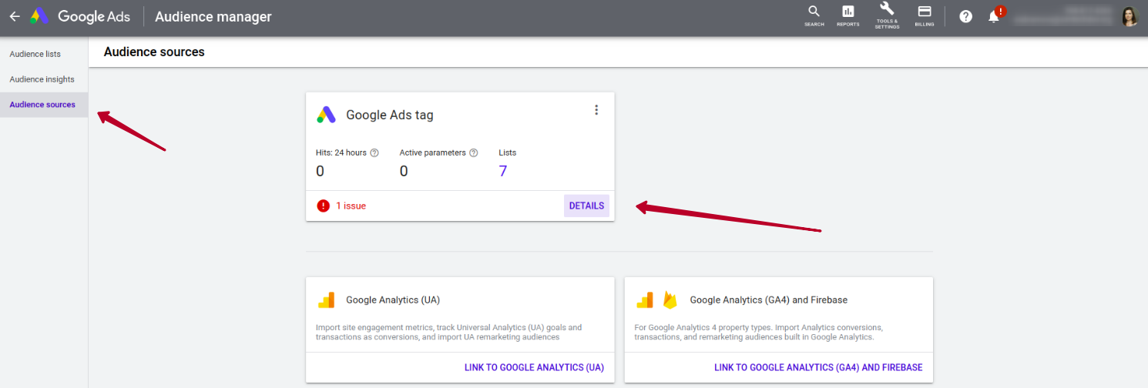Image resolution: width=1148 pixels, height=388 pixels.
Task: Click the Google Ads tag title
Action: [390, 115]
